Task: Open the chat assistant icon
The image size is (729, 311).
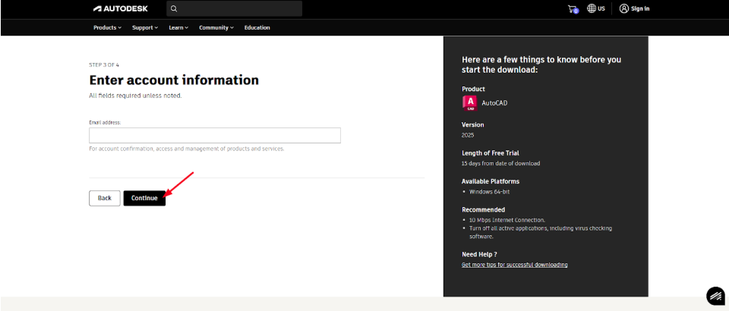Action: 715,296
